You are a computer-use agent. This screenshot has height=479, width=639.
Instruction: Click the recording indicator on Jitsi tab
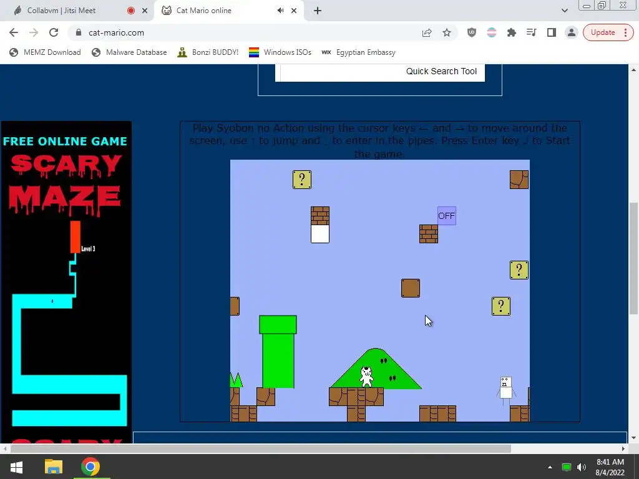(x=131, y=11)
